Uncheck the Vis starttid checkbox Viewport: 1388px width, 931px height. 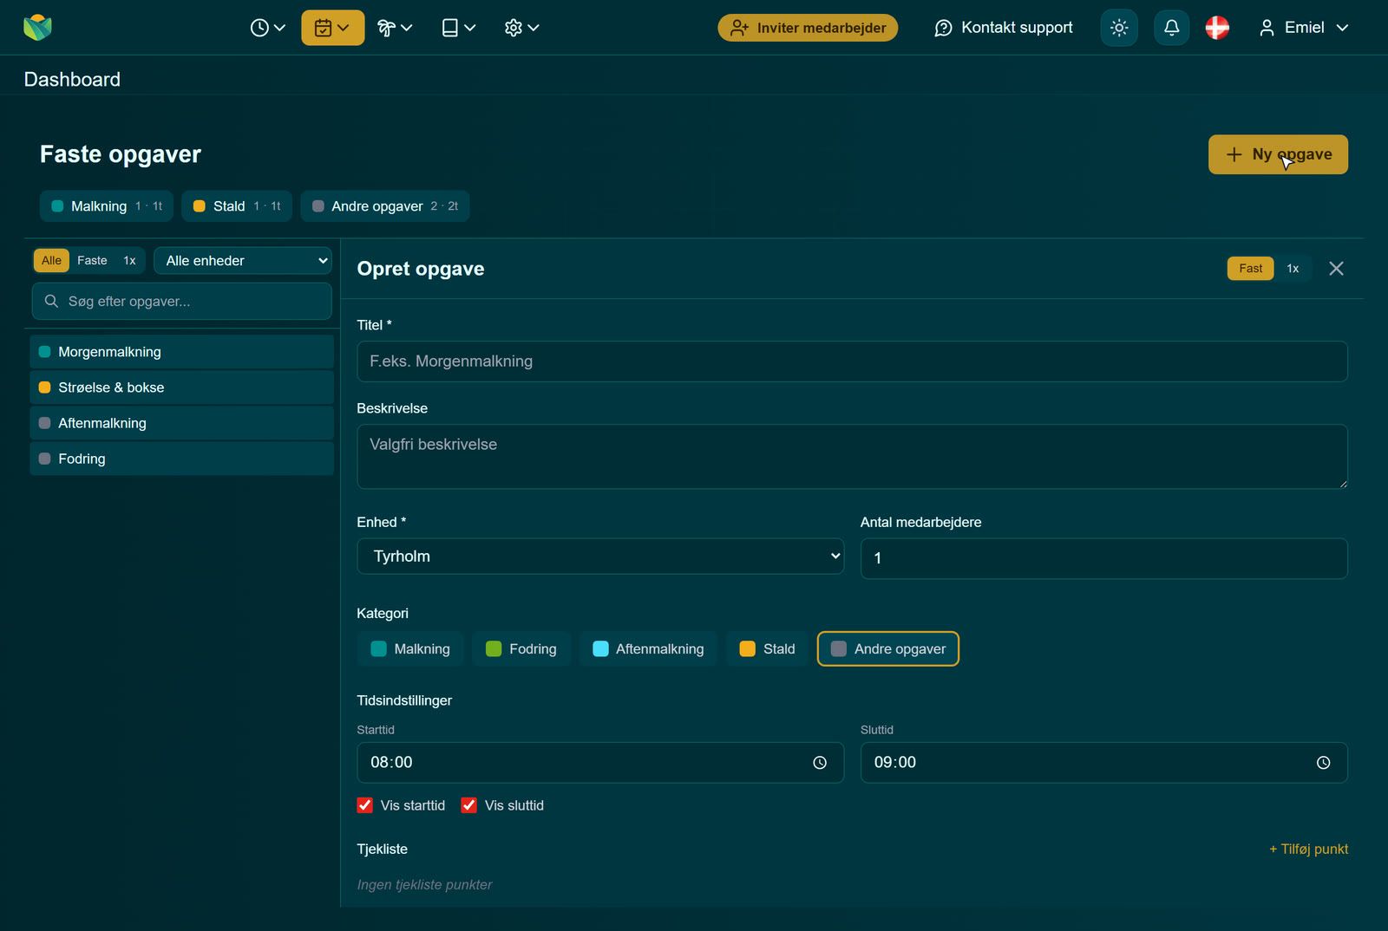coord(365,805)
